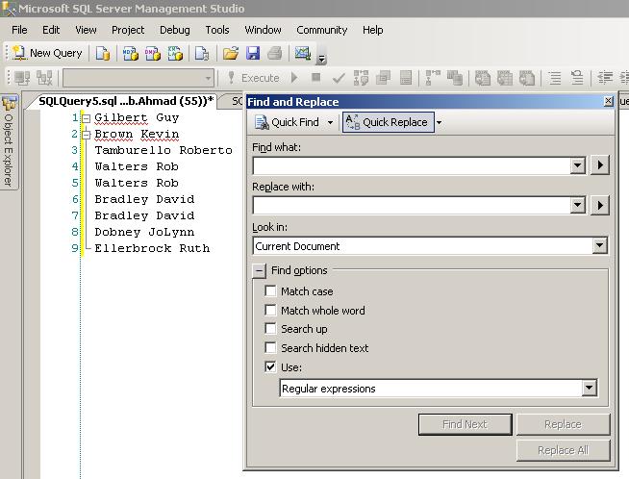629x479 pixels.
Task: Select the SQLQuery5.sql document tab
Action: pos(126,101)
